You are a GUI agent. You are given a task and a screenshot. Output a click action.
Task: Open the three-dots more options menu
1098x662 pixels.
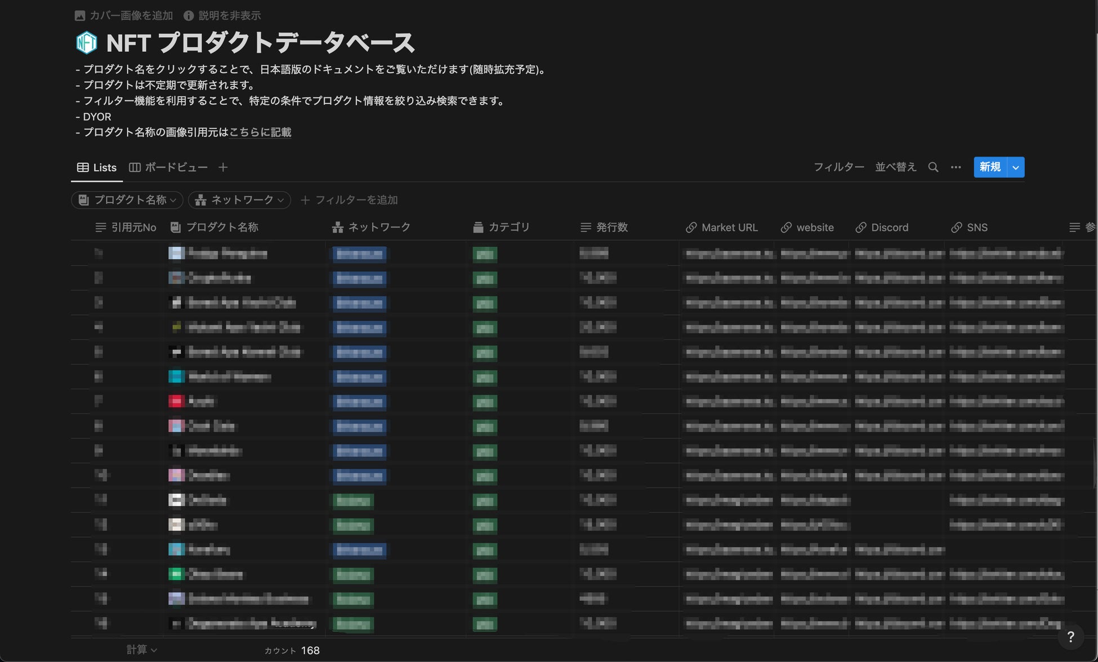pos(956,167)
